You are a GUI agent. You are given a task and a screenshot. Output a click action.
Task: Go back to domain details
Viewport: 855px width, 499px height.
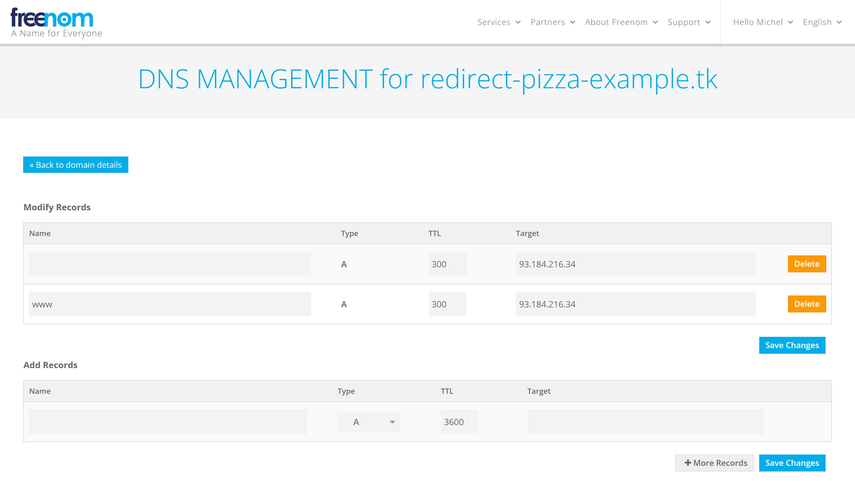(76, 165)
